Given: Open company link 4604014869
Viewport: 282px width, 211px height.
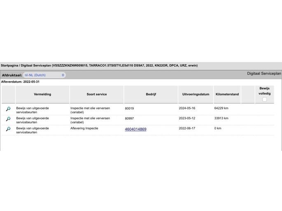Looking at the screenshot, I should (x=135, y=129).
